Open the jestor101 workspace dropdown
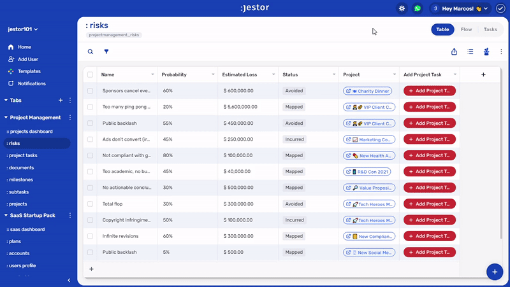510x287 pixels. (x=23, y=29)
